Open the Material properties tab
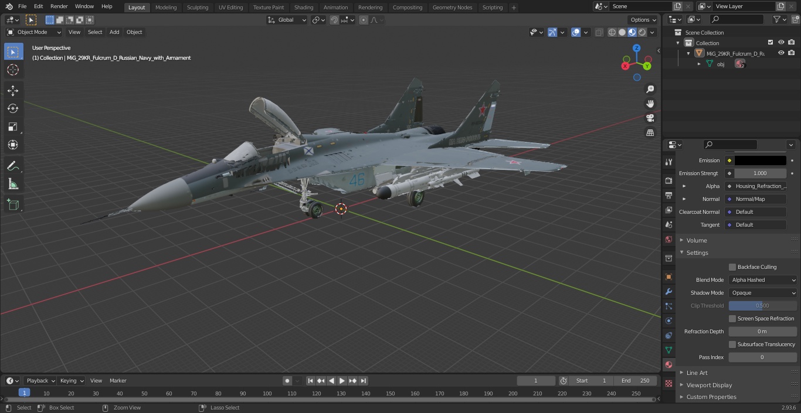This screenshot has height=413, width=801. (668, 364)
